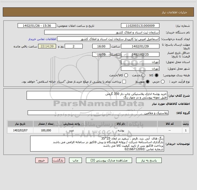
Task: Click the کد کالا column header
Action: click(170, 124)
